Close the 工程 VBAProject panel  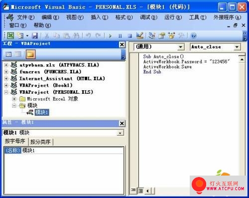tap(122, 44)
